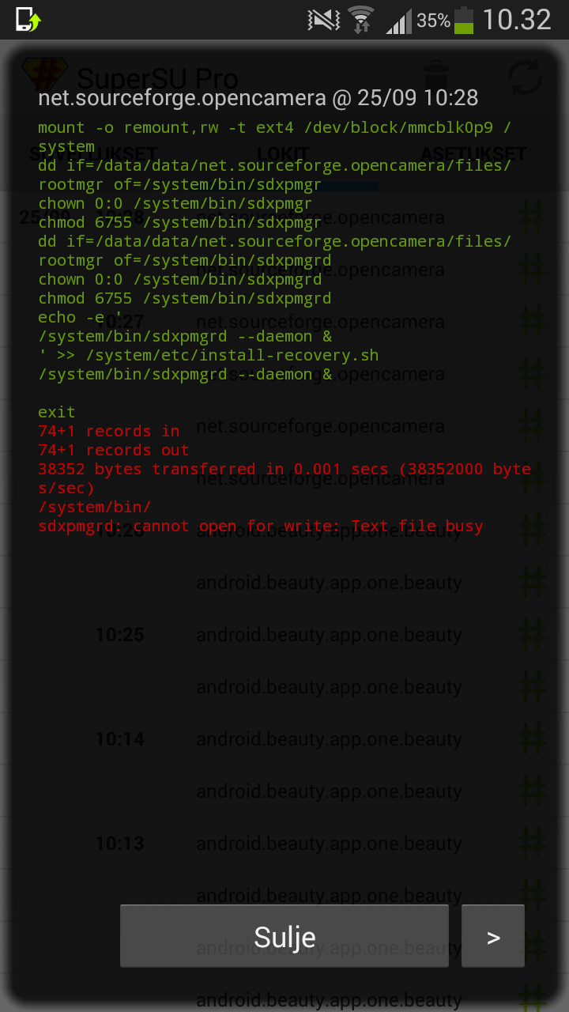The height and width of the screenshot is (1012, 569).
Task: Tap the refresh icon in the SuperSU header
Action: 525,77
